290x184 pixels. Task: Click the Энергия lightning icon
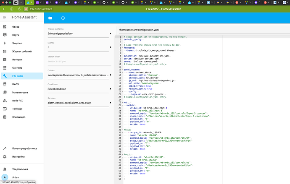pos(5,43)
